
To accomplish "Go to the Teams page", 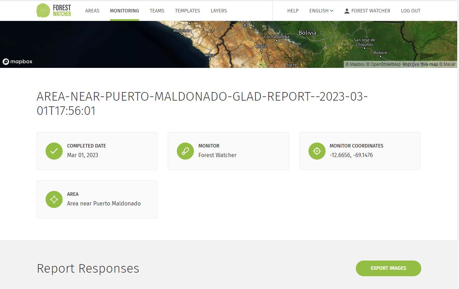I will (x=157, y=11).
